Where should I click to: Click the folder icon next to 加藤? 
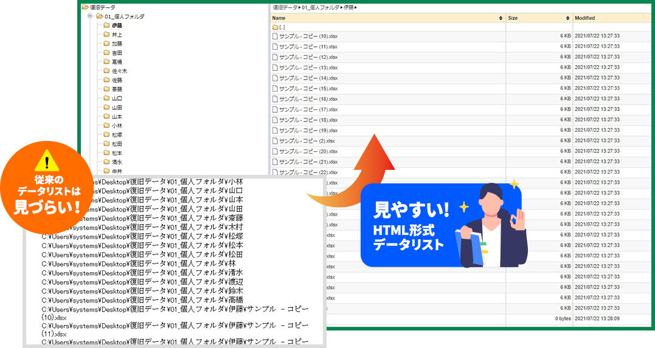coord(106,44)
